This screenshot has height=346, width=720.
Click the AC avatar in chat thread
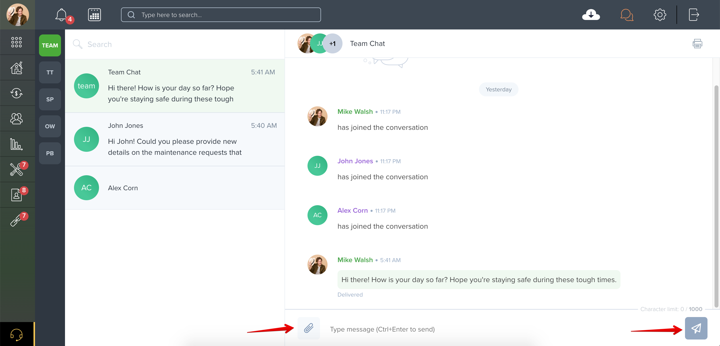pos(317,215)
